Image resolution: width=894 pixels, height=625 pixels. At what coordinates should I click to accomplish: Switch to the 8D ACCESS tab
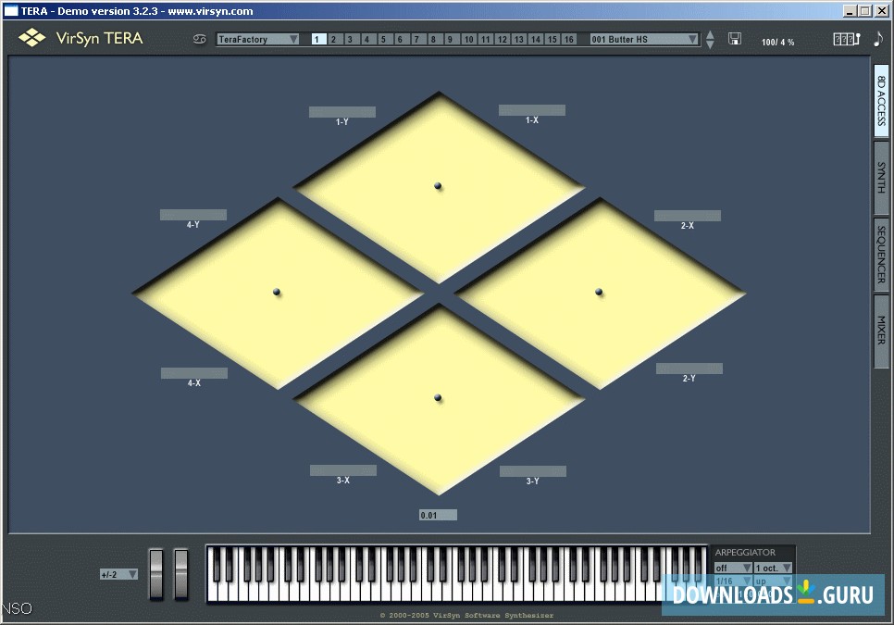coord(881,100)
